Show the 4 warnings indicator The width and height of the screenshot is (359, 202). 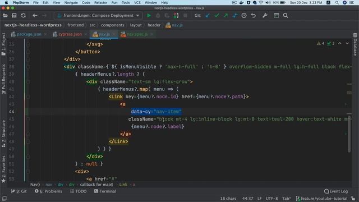[320, 43]
